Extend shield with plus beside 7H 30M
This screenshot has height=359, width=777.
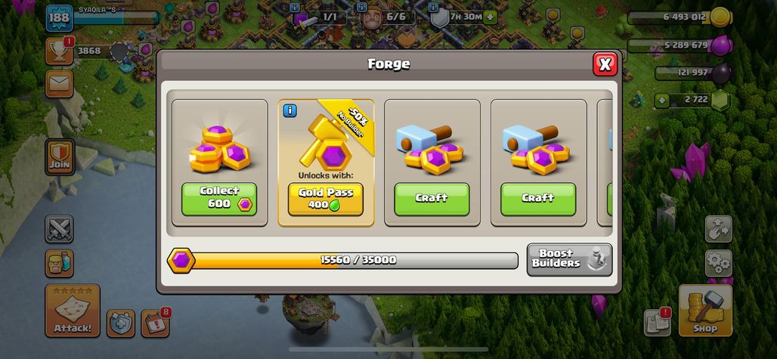[x=490, y=17]
